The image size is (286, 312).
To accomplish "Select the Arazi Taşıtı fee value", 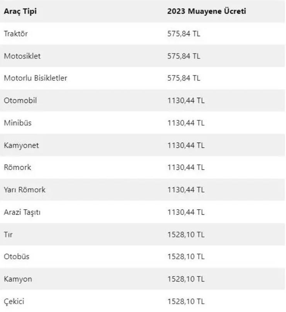I will [x=186, y=212].
